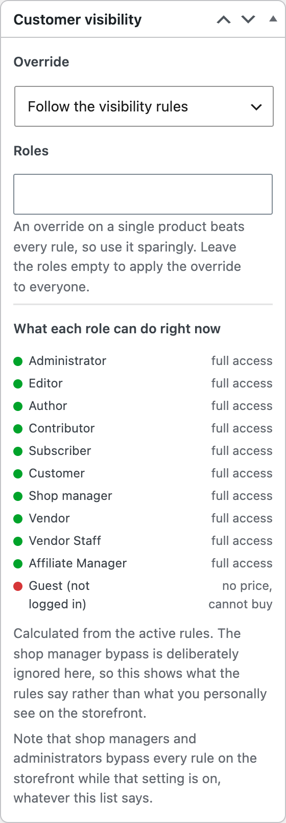This screenshot has height=823, width=286.
Task: Click the green status dot beside Author
Action: [18, 406]
